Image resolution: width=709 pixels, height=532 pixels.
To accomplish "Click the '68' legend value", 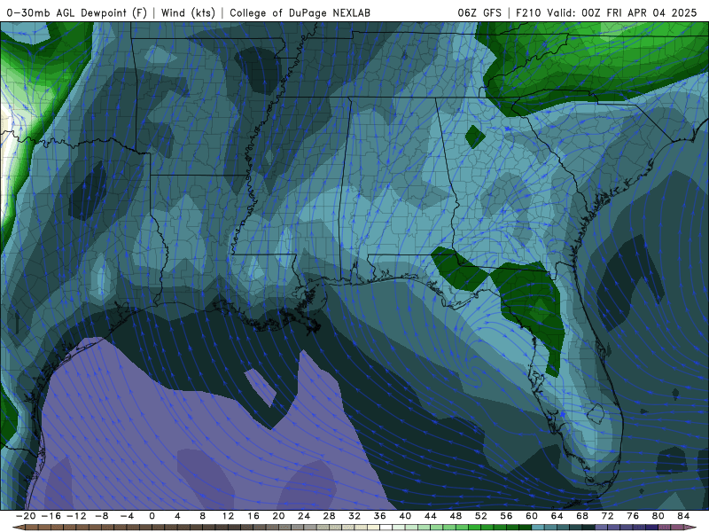I will pyautogui.click(x=582, y=516).
